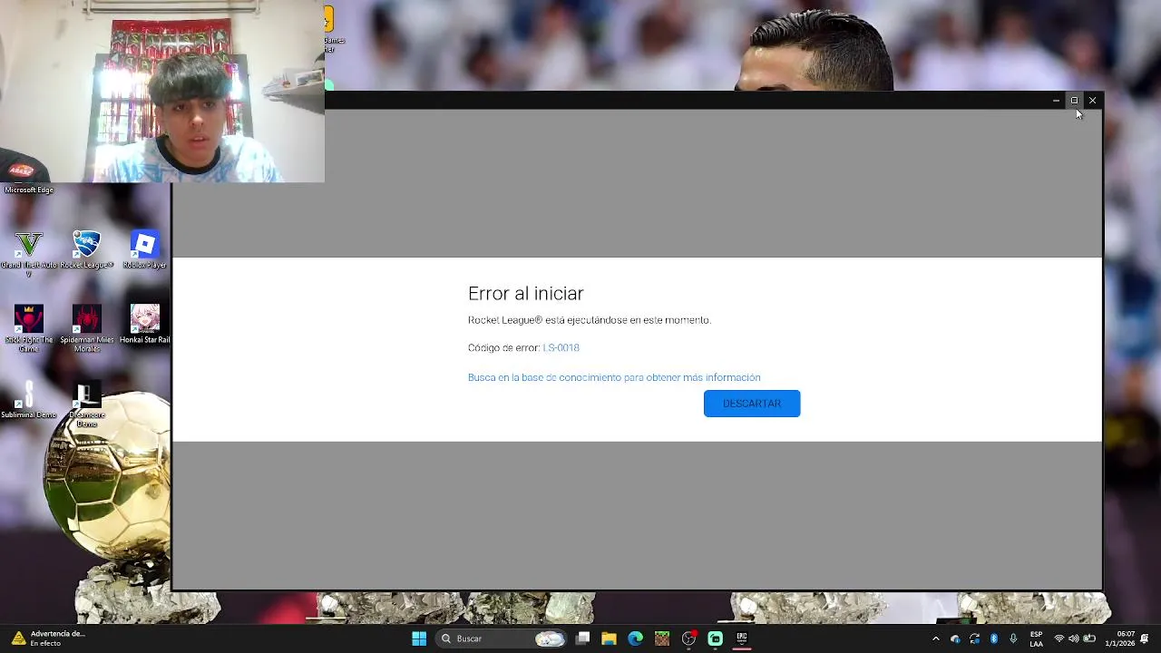
Task: Click the Buscar taskbar search box
Action: (500, 638)
